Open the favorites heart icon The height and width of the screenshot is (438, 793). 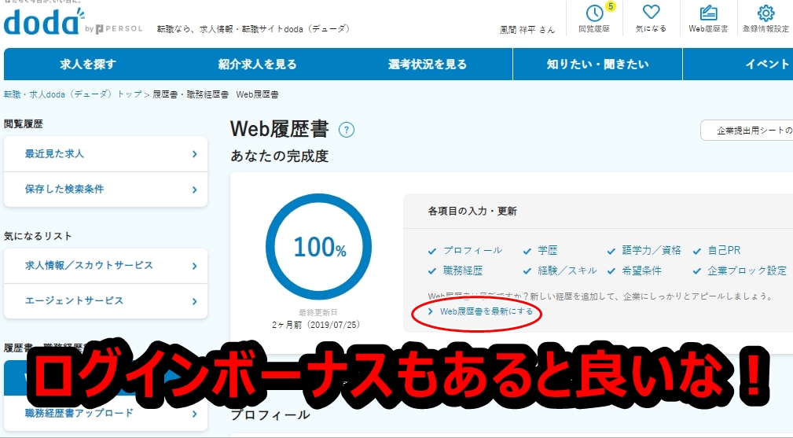[x=651, y=12]
